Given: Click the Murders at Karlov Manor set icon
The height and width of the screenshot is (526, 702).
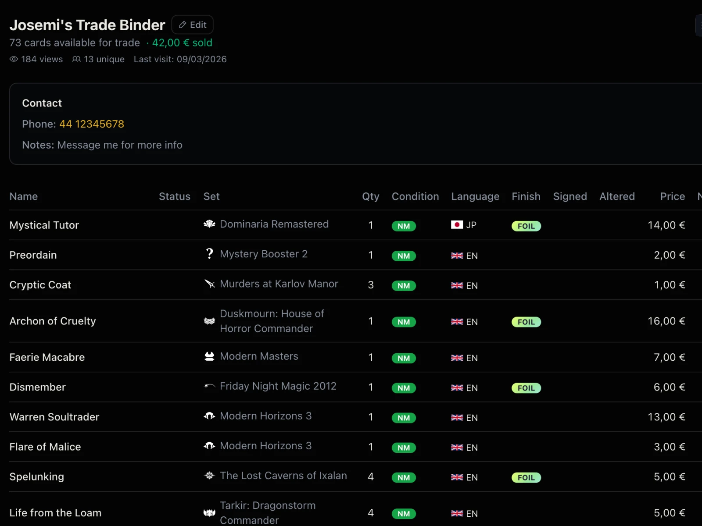Looking at the screenshot, I should 209,284.
